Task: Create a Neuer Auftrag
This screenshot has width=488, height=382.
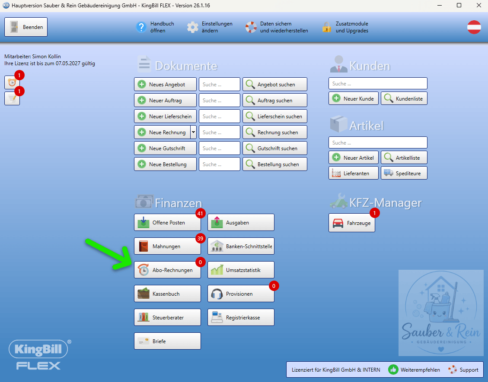Action: [165, 101]
